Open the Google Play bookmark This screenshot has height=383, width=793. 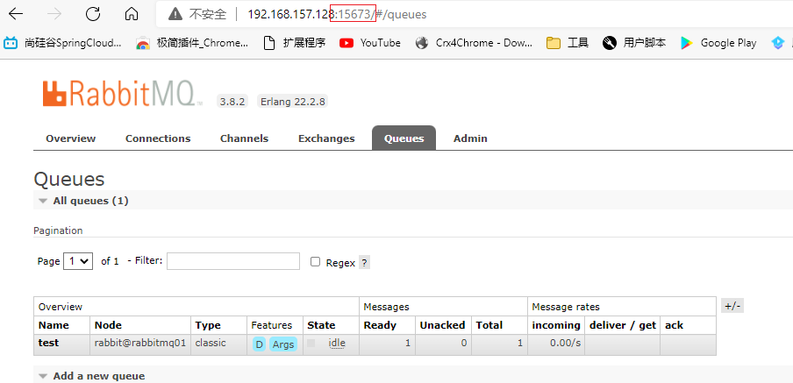[718, 43]
